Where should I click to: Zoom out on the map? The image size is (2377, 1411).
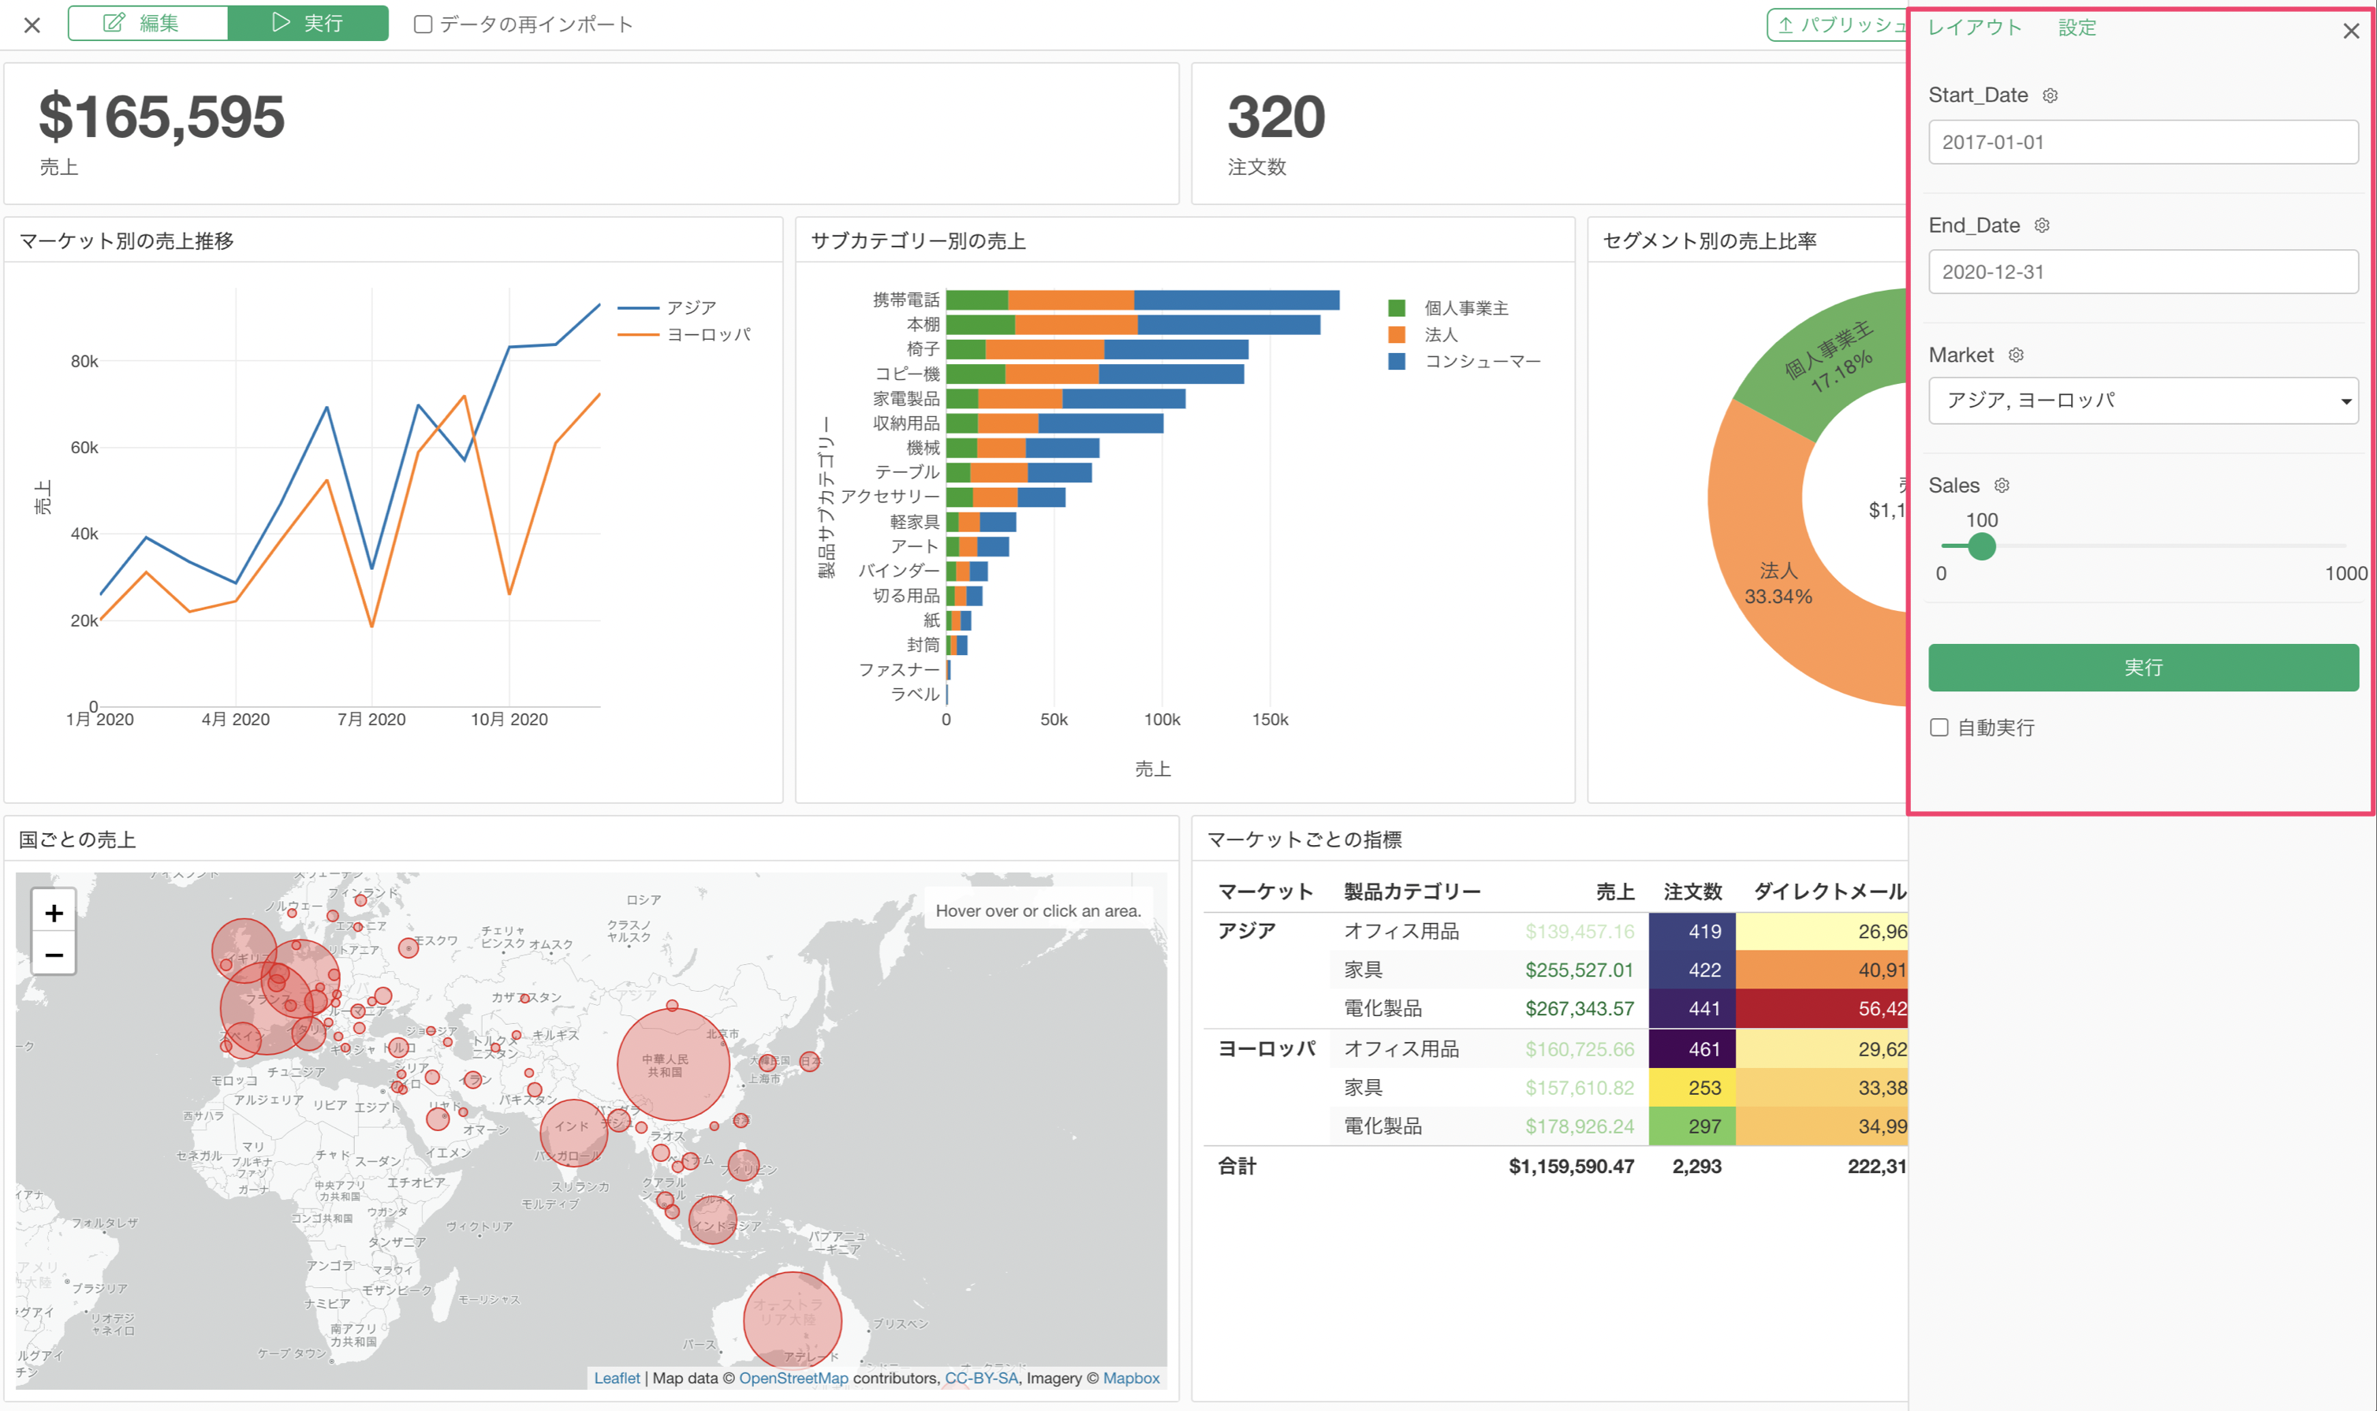pos(54,955)
